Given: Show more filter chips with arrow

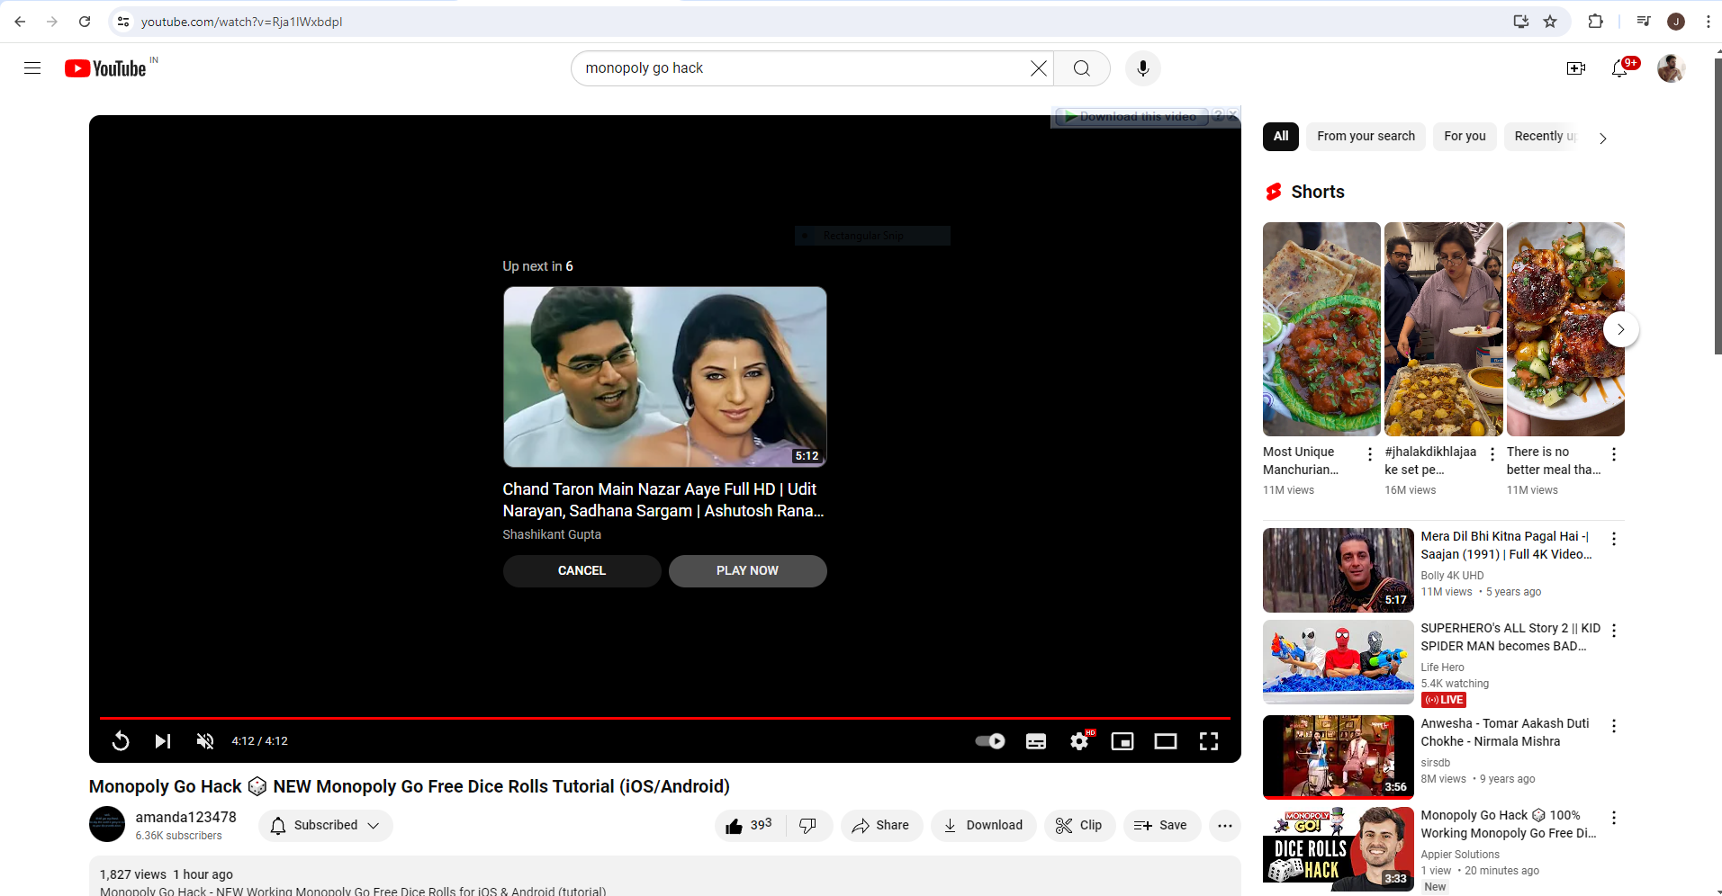Looking at the screenshot, I should click(1602, 138).
